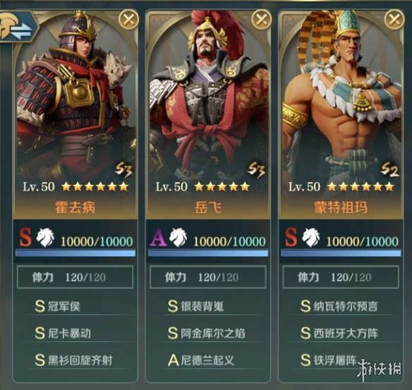
Task: Tap the cavalry horse icon under 蒙特祖玛
Action: pyautogui.click(x=311, y=237)
